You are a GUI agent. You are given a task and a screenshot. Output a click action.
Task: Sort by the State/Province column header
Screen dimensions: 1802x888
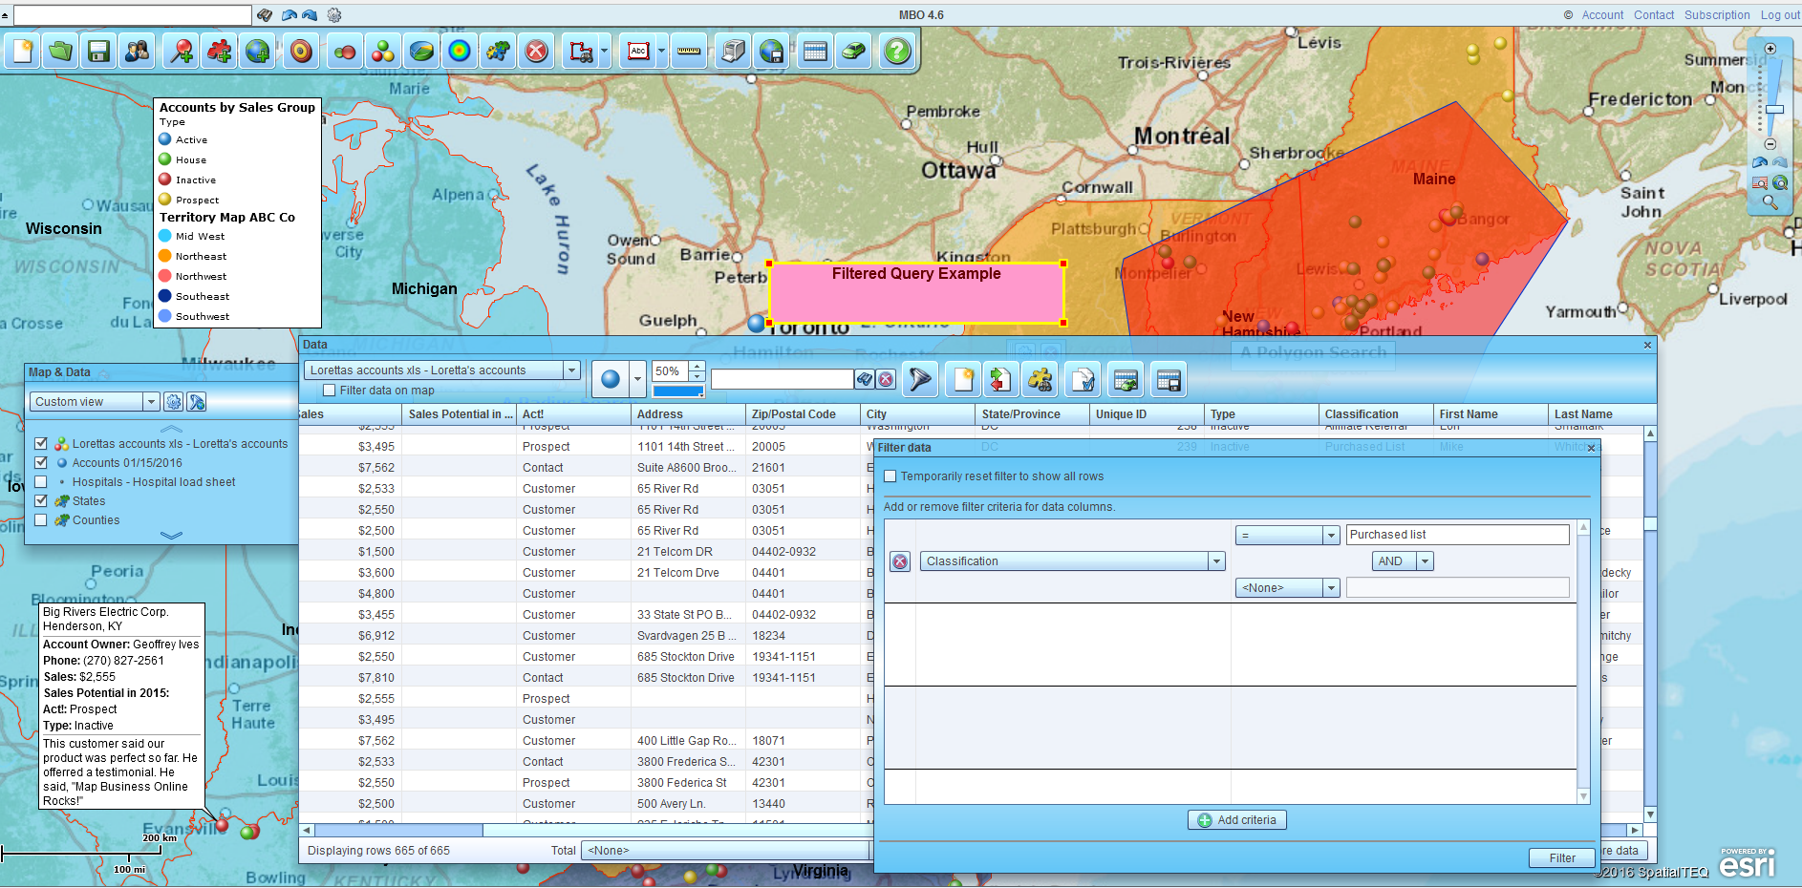1032,414
